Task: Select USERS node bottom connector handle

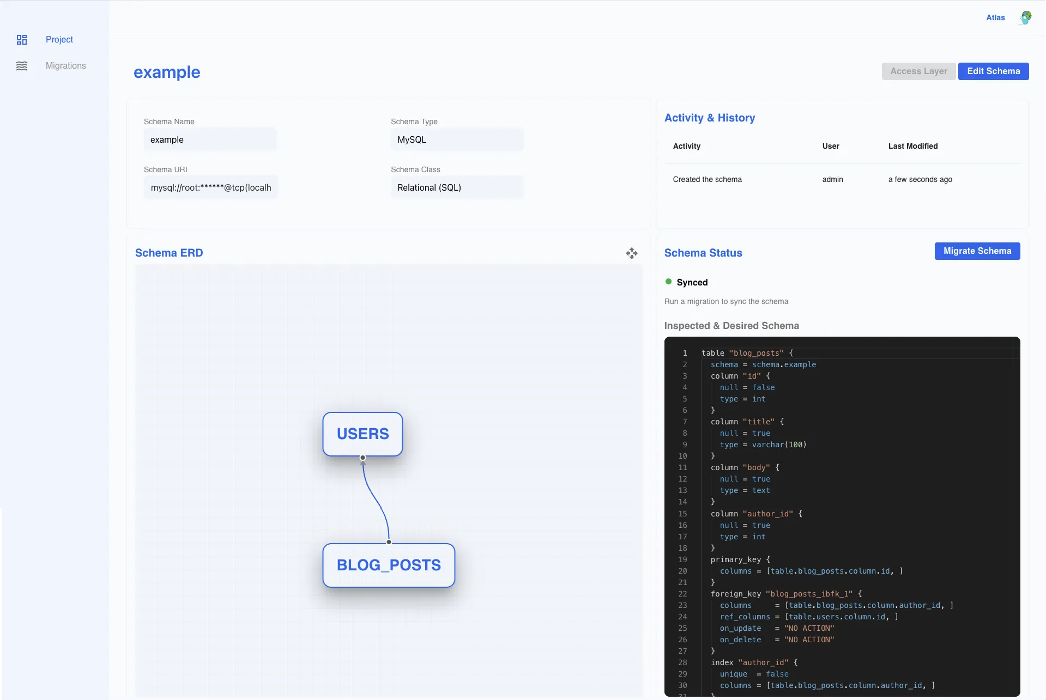Action: pos(362,458)
